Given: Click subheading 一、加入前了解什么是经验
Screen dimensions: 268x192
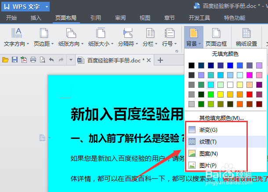Looking at the screenshot, I should click(128, 138).
